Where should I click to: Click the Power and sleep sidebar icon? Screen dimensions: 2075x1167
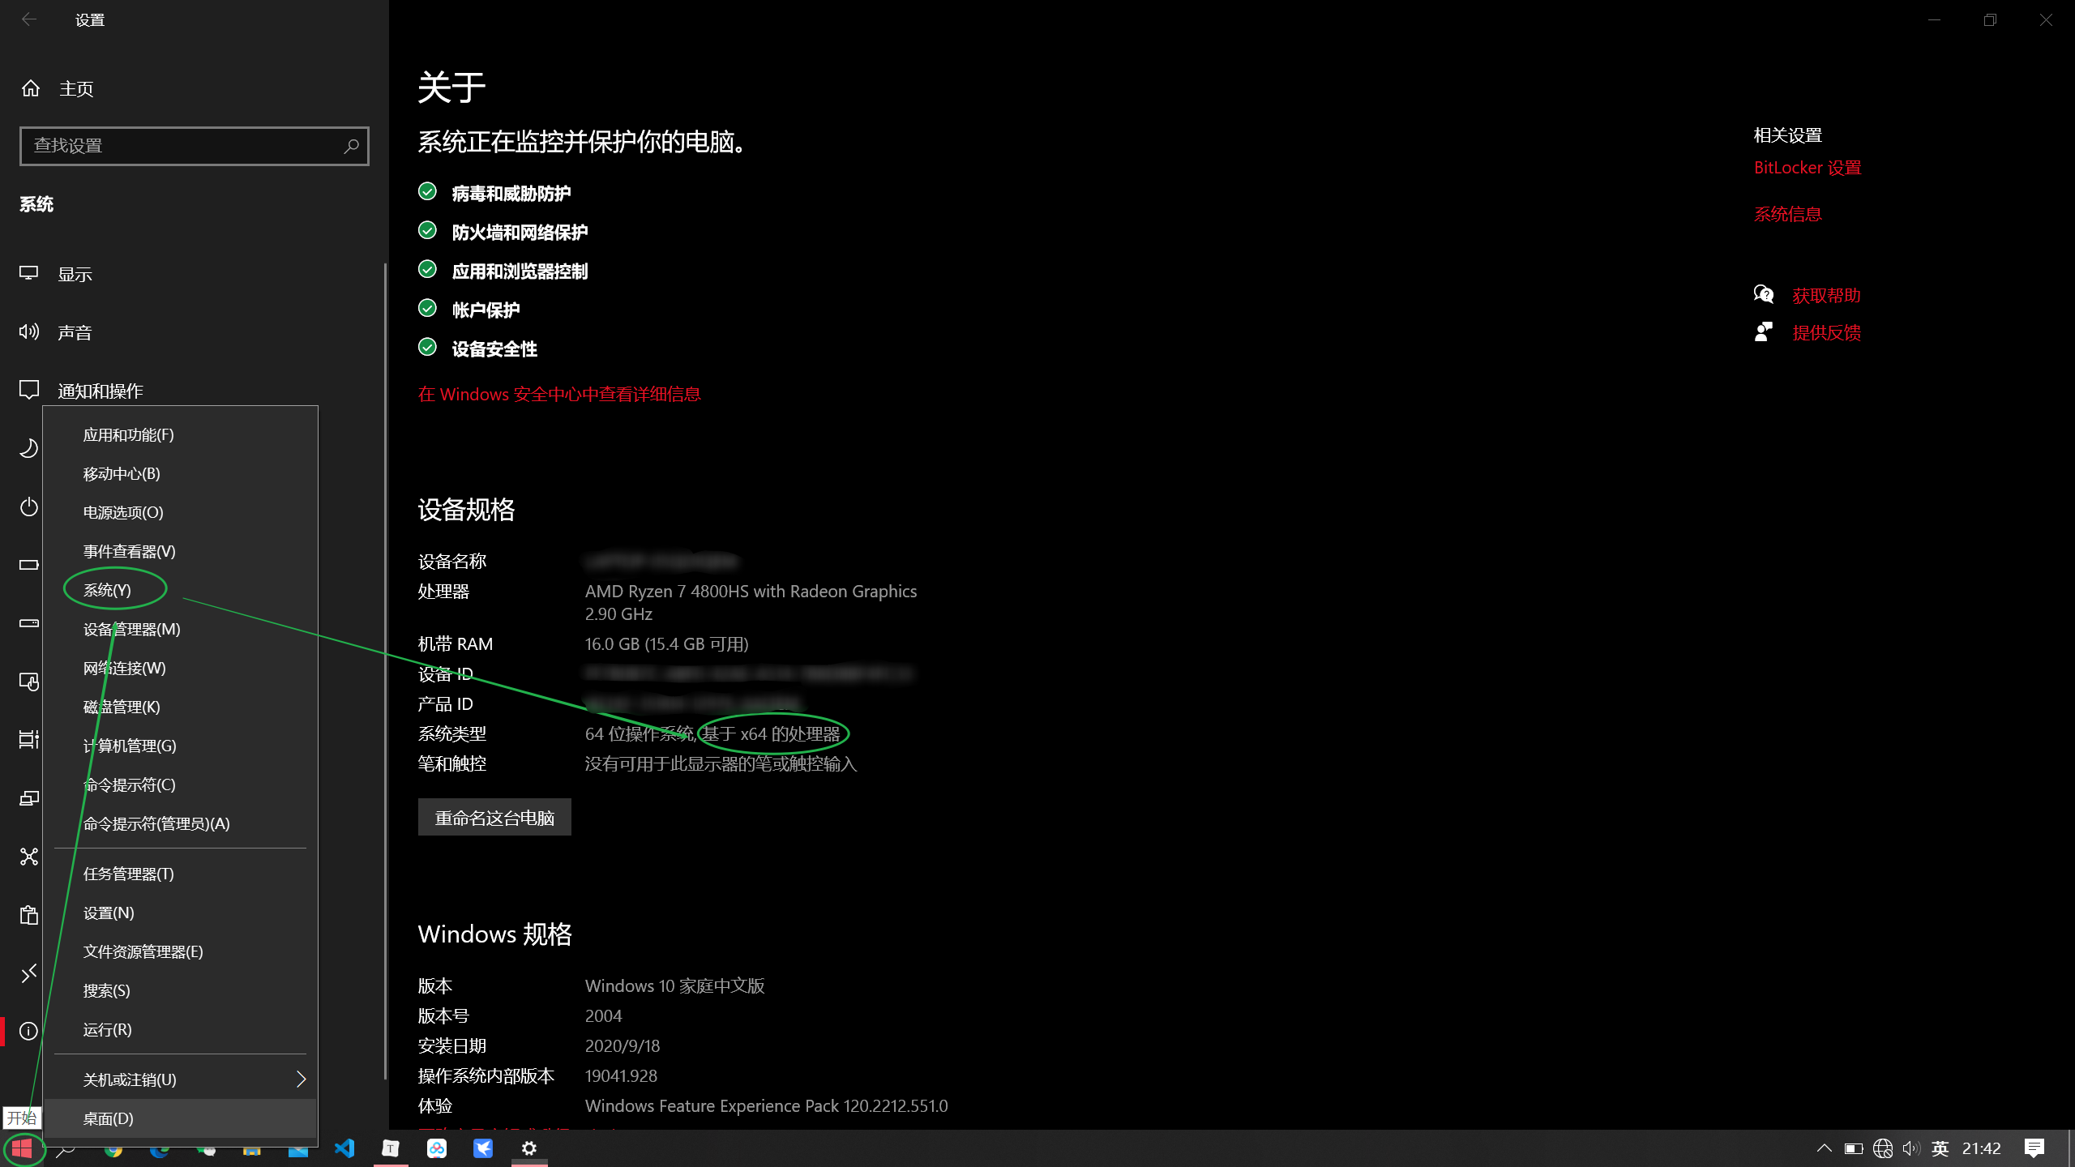[x=28, y=507]
